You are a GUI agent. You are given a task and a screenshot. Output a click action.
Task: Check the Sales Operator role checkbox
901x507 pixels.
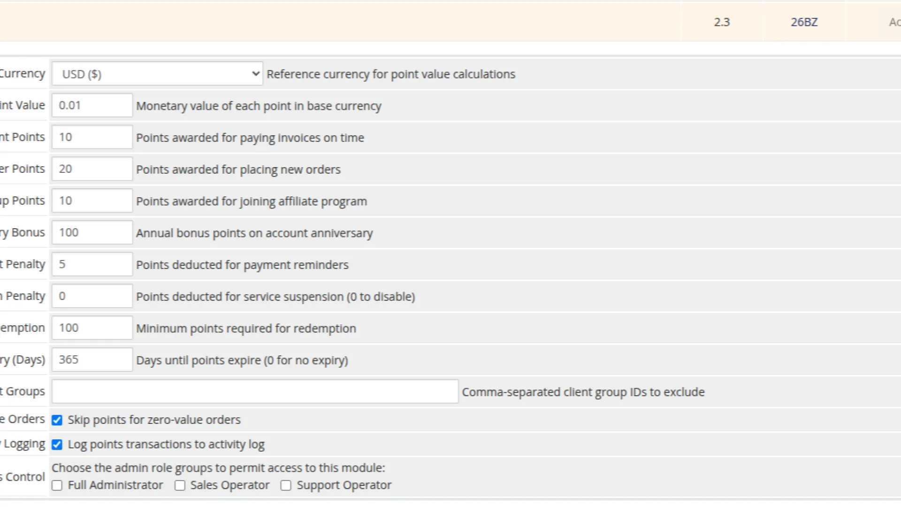180,485
